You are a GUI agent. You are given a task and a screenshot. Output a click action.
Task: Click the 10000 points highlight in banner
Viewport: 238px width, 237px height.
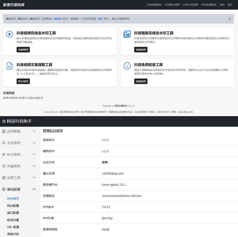[x=57, y=19]
